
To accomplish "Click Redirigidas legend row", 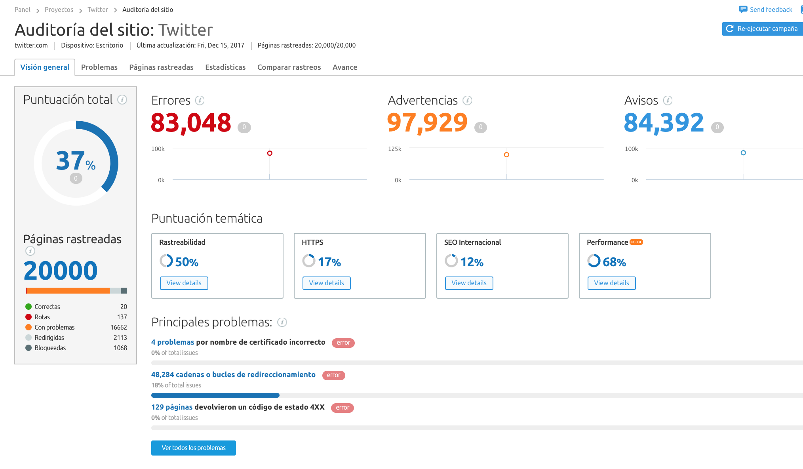I will [x=76, y=337].
